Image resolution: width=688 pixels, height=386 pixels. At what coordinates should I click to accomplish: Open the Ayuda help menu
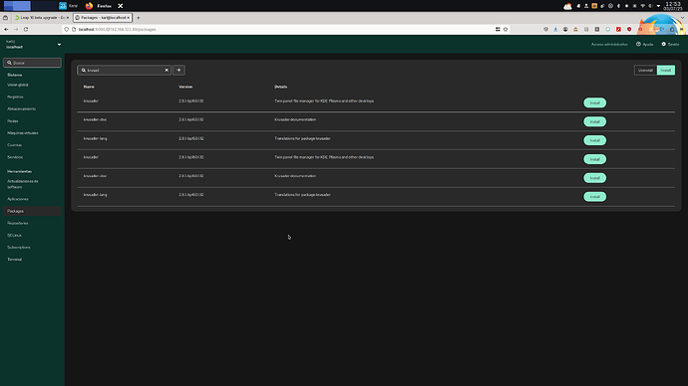644,44
